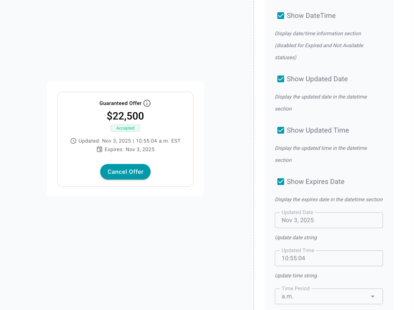Click the Cancel Offer button
The height and width of the screenshot is (310, 414).
tap(125, 172)
